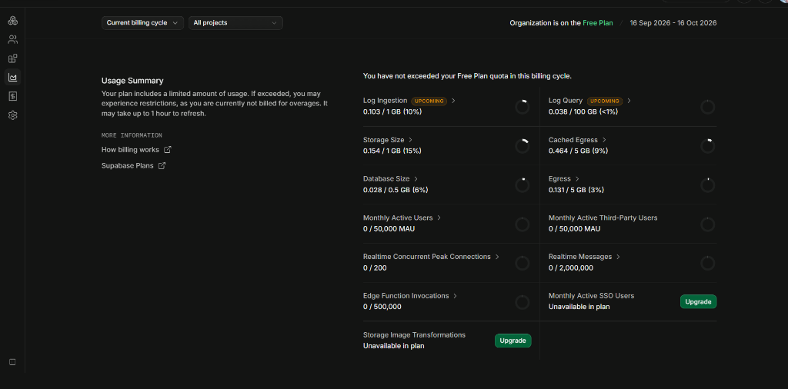This screenshot has width=788, height=389.
Task: Click the 0 / 2,000,000 value
Action: click(x=571, y=268)
